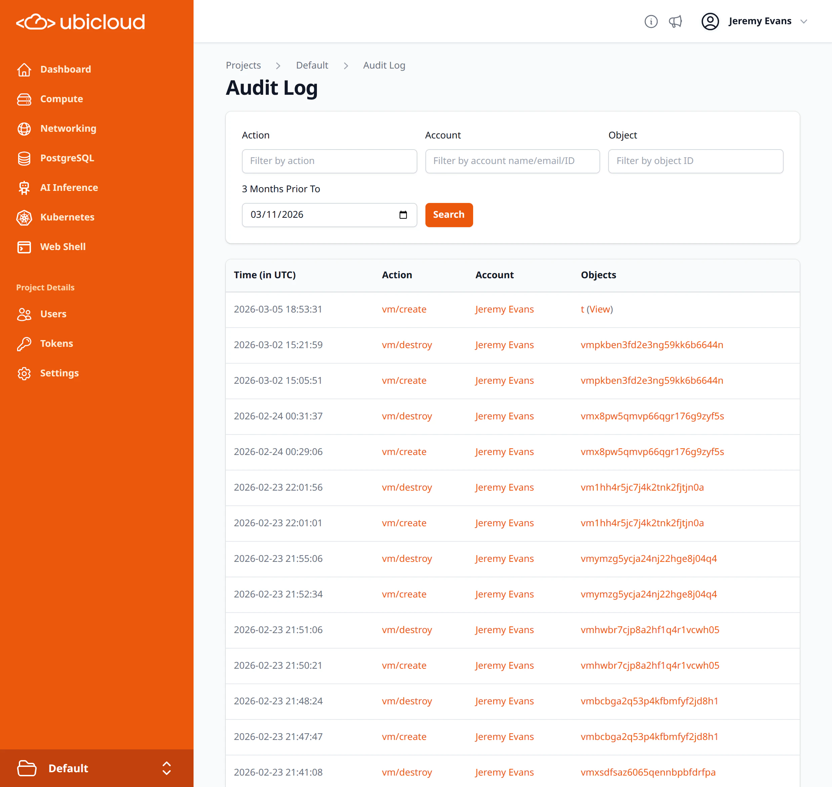
Task: Click the Tokens key icon
Action: tap(24, 343)
